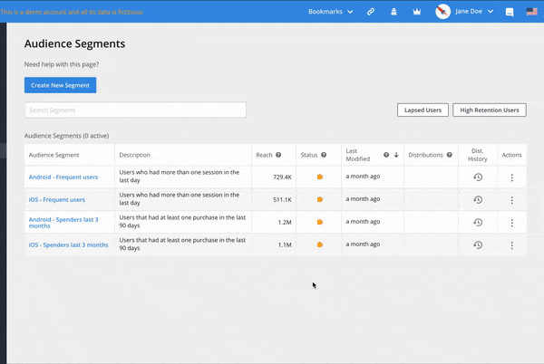
Task: Click description of Android - Spenders last 3 months
Action: pos(182,221)
